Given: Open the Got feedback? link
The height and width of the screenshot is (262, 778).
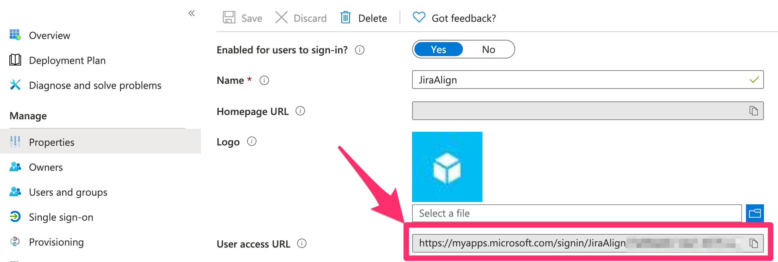Looking at the screenshot, I should click(464, 18).
